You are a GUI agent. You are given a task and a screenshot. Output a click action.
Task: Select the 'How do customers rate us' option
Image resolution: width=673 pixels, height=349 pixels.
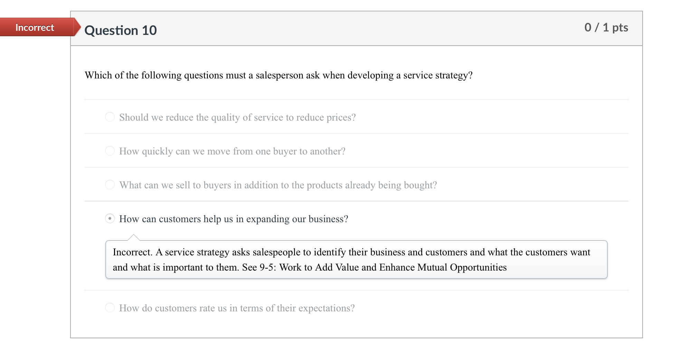(x=110, y=307)
